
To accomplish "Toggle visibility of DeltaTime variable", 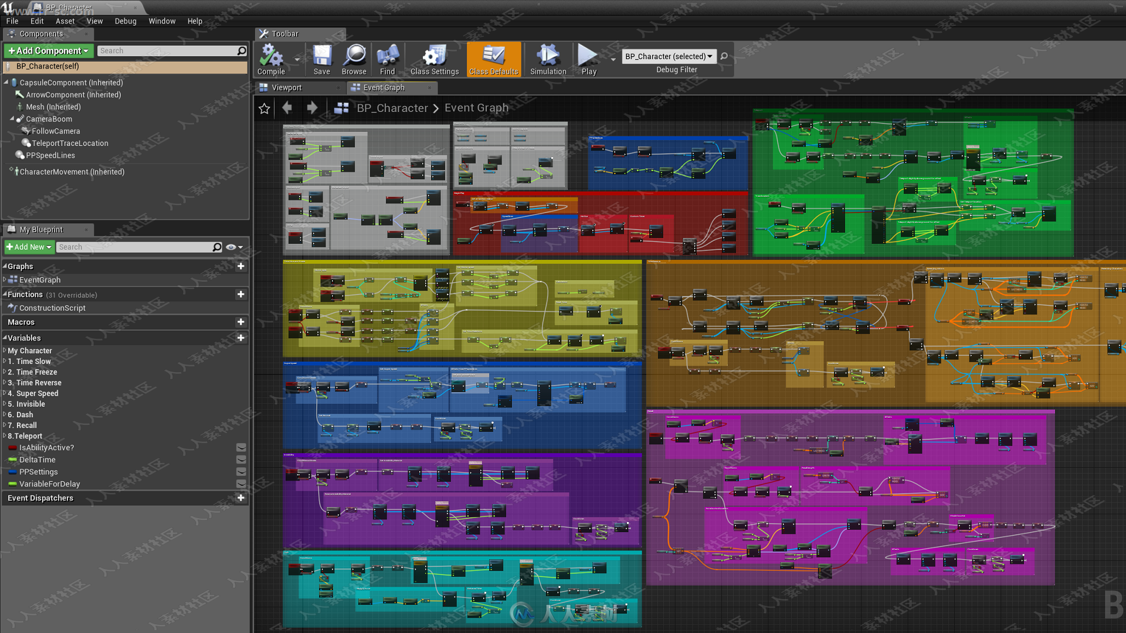I will click(240, 459).
